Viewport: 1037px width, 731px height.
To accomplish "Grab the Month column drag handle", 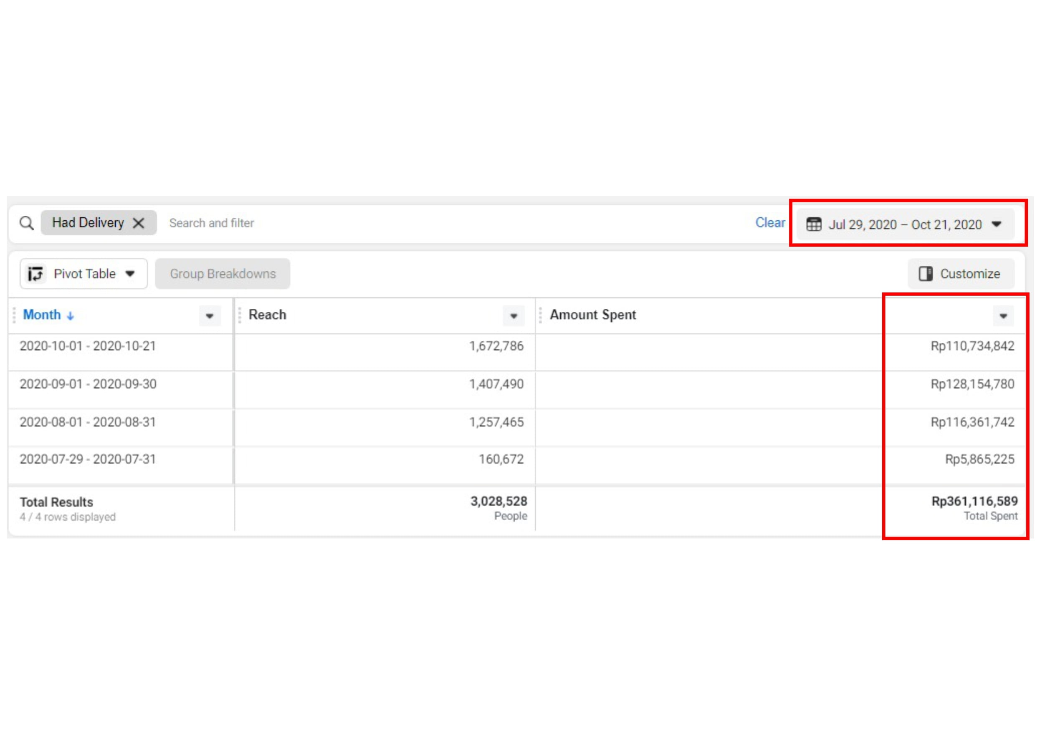I will [14, 315].
